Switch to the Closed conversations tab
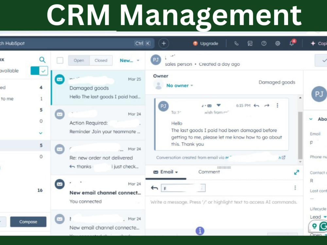327x245 pixels. (x=101, y=60)
